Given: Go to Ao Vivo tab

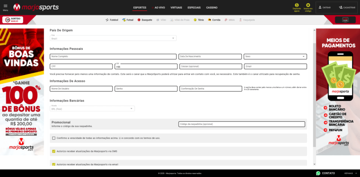Looking at the screenshot, I should coord(160,8).
